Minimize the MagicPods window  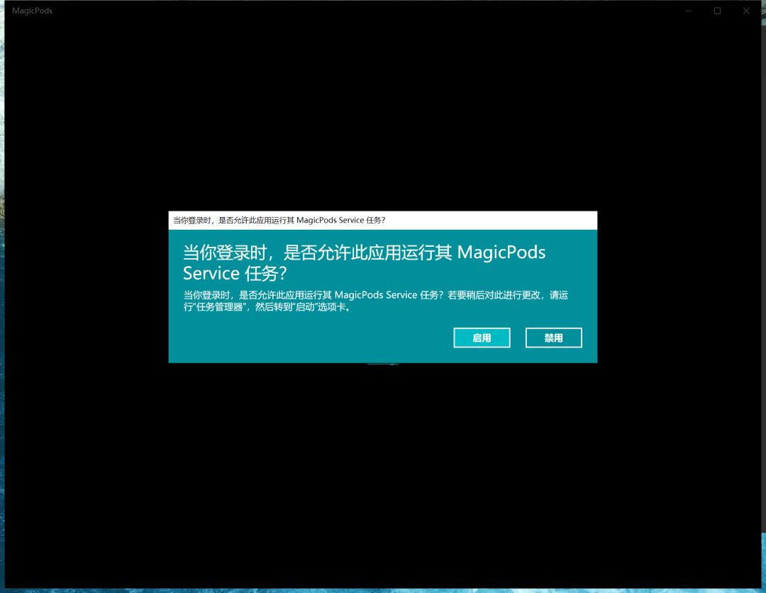click(688, 11)
